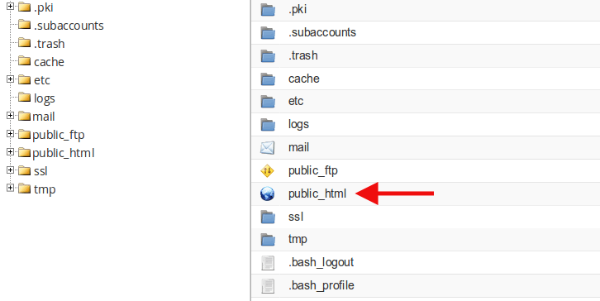Click .pki folder icon in tree

(x=24, y=7)
